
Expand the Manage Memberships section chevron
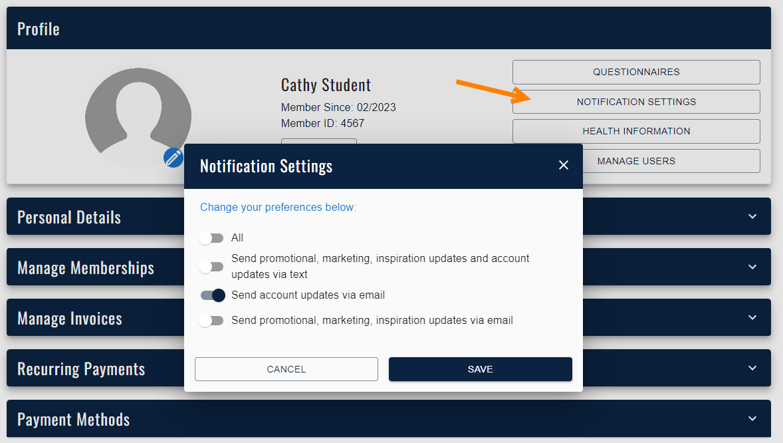752,267
